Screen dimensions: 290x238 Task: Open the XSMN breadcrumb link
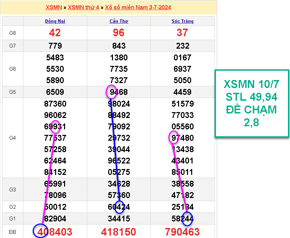tap(54, 7)
